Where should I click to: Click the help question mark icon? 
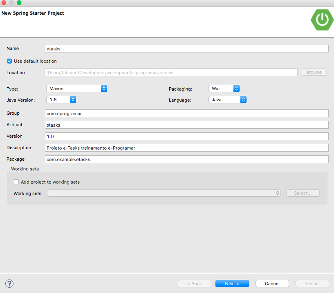9,284
